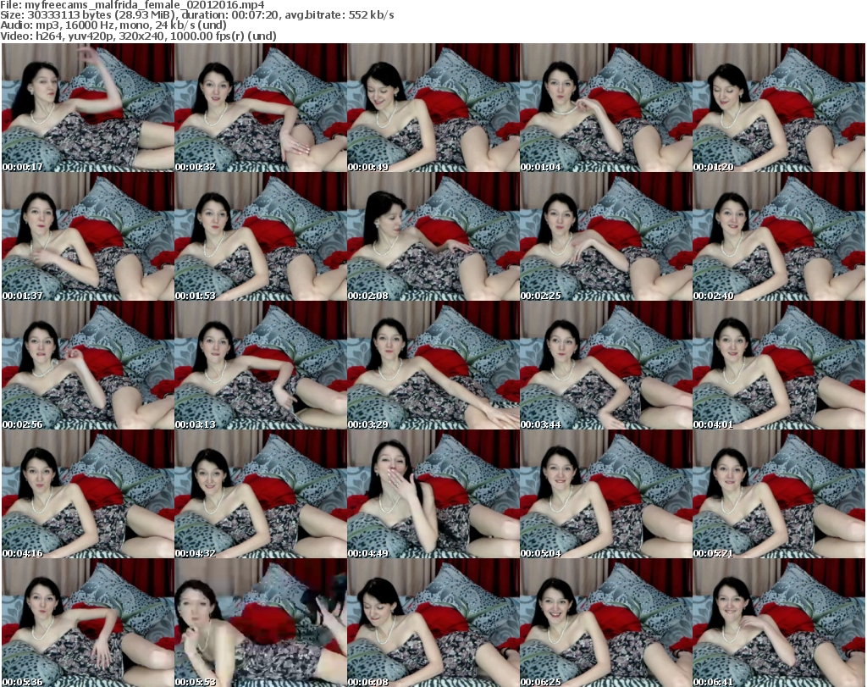867x687 pixels.
Task: Select the thumbnail frame stamped 00:04:01
Action: pos(779,365)
